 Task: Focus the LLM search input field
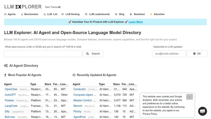pyautogui.click(x=43, y=54)
